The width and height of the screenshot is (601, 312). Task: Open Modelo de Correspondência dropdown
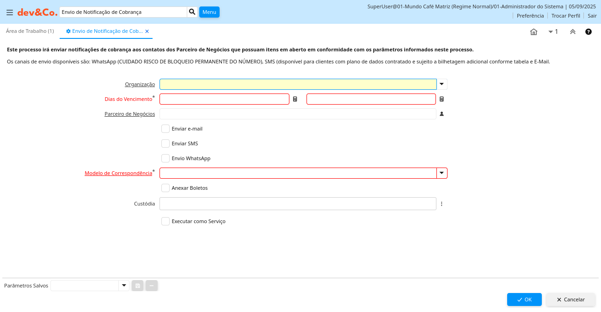coord(442,173)
